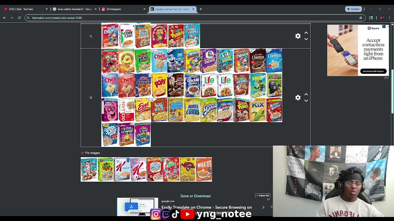This screenshot has width=394, height=221.
Task: Click the browser forward arrow
Action: coord(12,18)
